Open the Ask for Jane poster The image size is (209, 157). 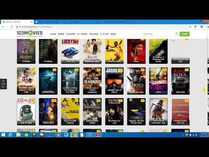26,112
